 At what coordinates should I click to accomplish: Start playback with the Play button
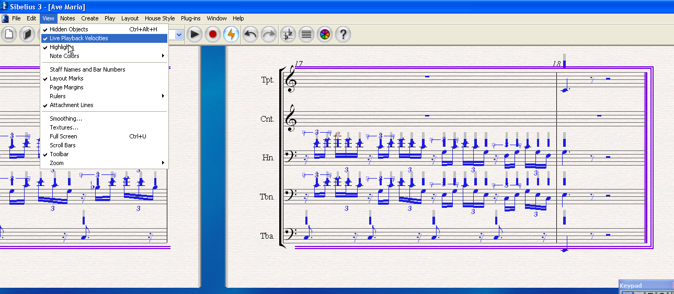(x=195, y=35)
